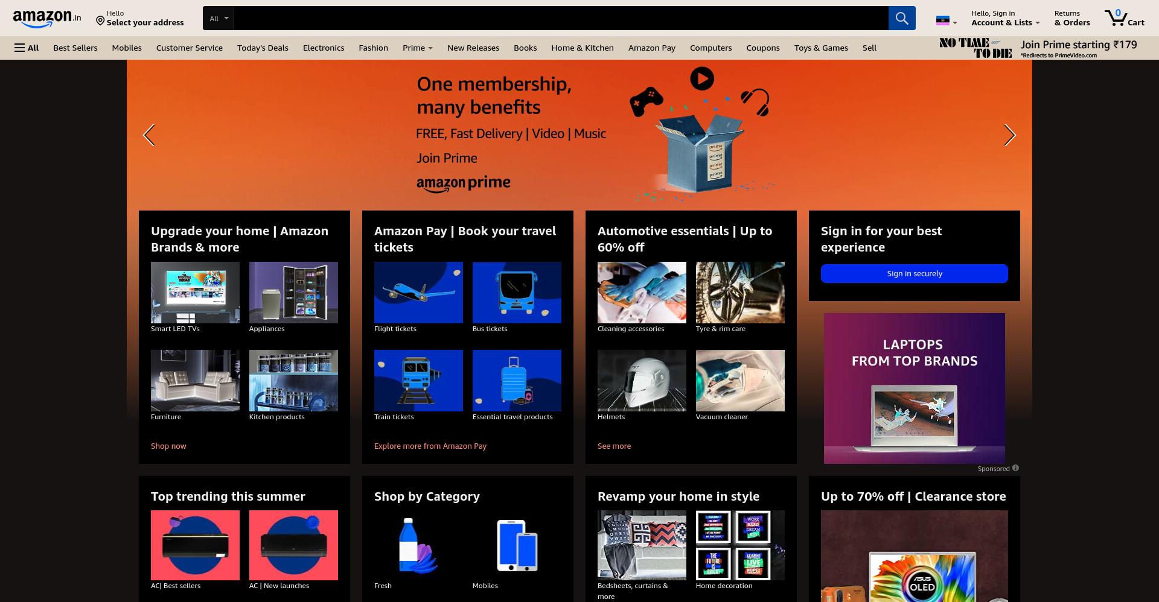Viewport: 1159px width, 602px height.
Task: Open Coupons nav item
Action: [x=763, y=48]
